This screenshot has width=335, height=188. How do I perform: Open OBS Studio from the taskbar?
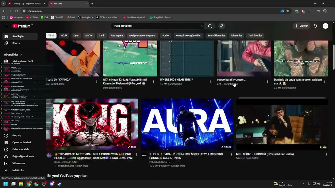pos(44,184)
